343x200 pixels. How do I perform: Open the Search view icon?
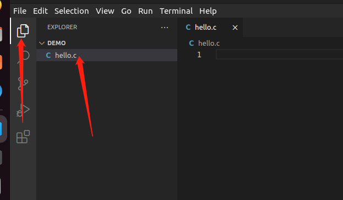click(24, 56)
